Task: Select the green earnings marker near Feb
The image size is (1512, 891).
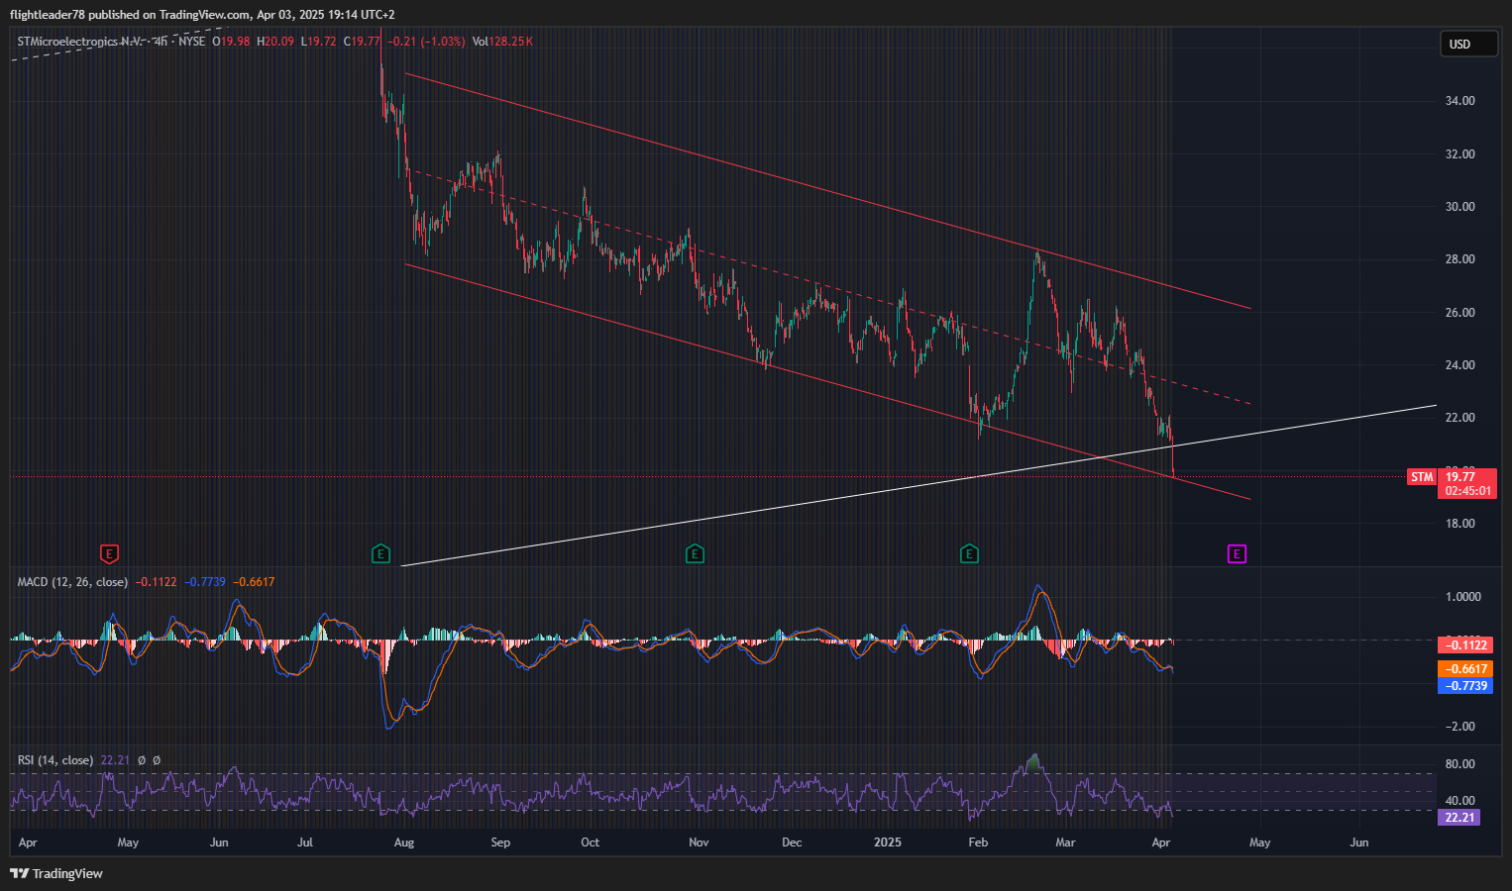Action: click(x=969, y=553)
